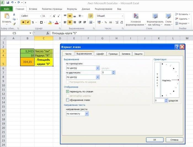193x147 pixels.
Task: Switch to the Заливка tab in dialog
Action: tap(126, 54)
